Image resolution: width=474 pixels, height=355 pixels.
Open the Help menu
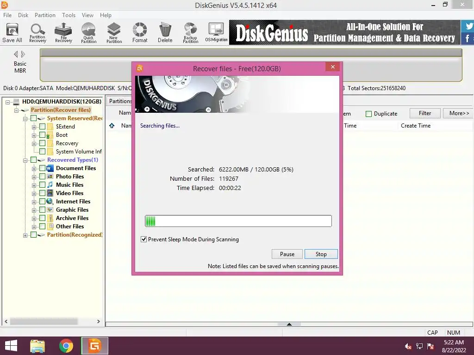click(x=106, y=15)
